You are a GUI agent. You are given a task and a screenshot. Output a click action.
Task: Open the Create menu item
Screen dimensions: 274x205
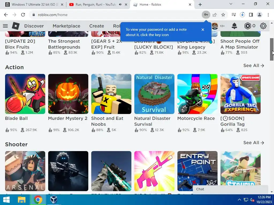point(97,26)
